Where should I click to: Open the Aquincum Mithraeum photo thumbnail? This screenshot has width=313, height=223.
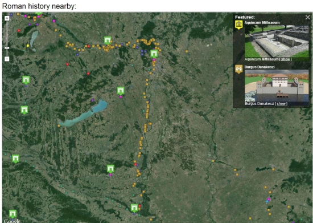(277, 41)
